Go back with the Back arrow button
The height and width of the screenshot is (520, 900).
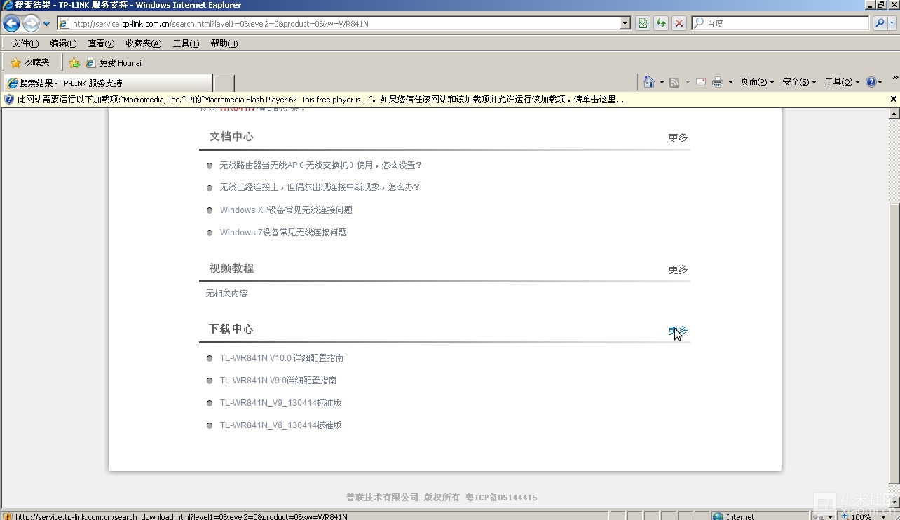pyautogui.click(x=11, y=23)
